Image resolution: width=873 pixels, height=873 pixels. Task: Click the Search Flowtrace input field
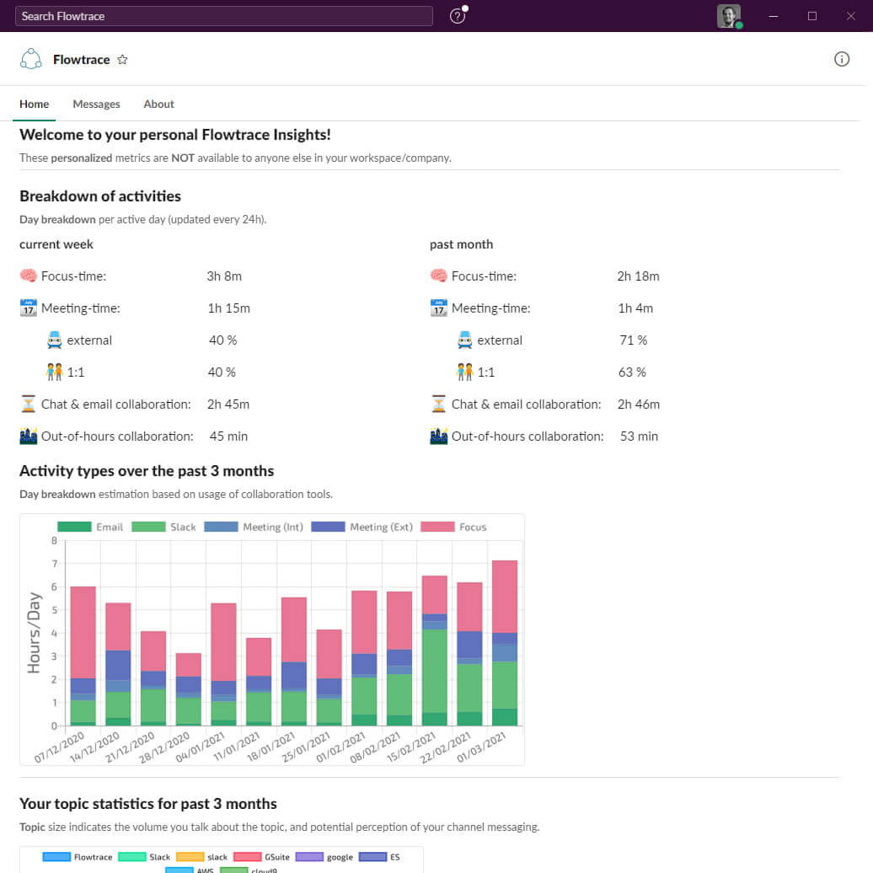click(x=223, y=15)
